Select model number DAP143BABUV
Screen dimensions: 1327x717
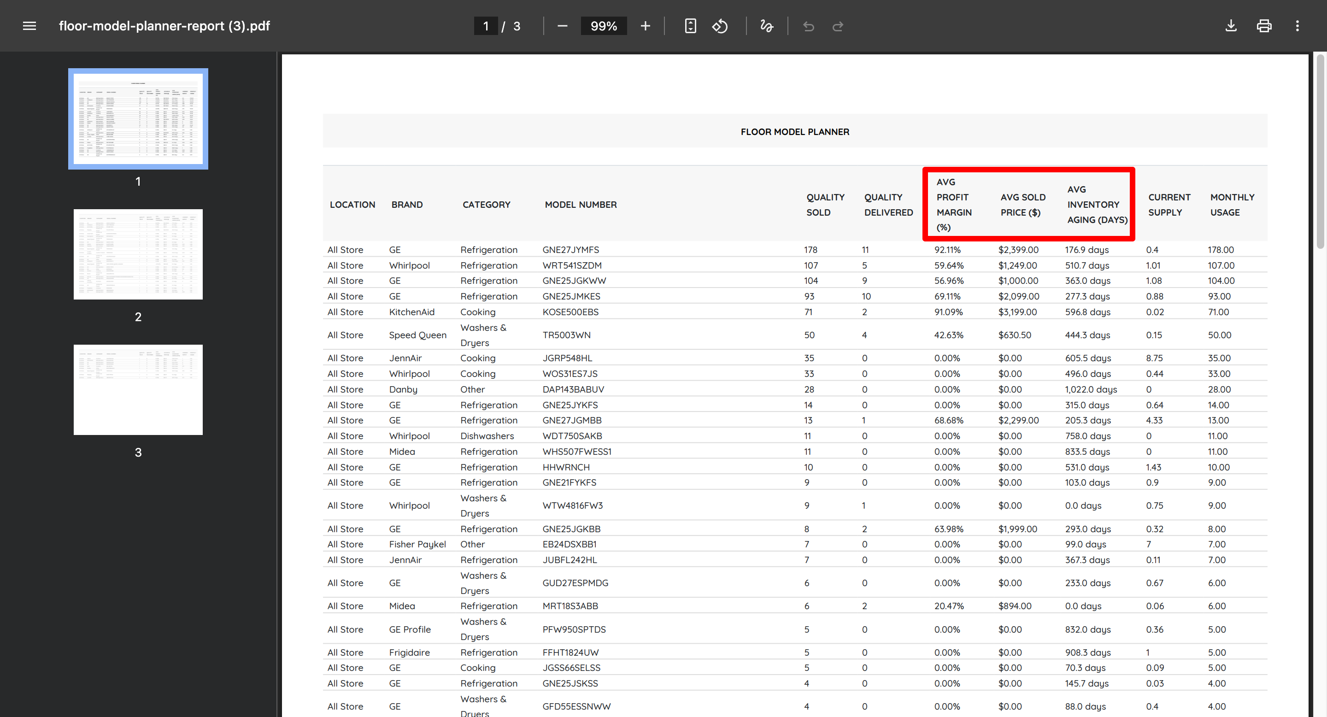click(573, 389)
